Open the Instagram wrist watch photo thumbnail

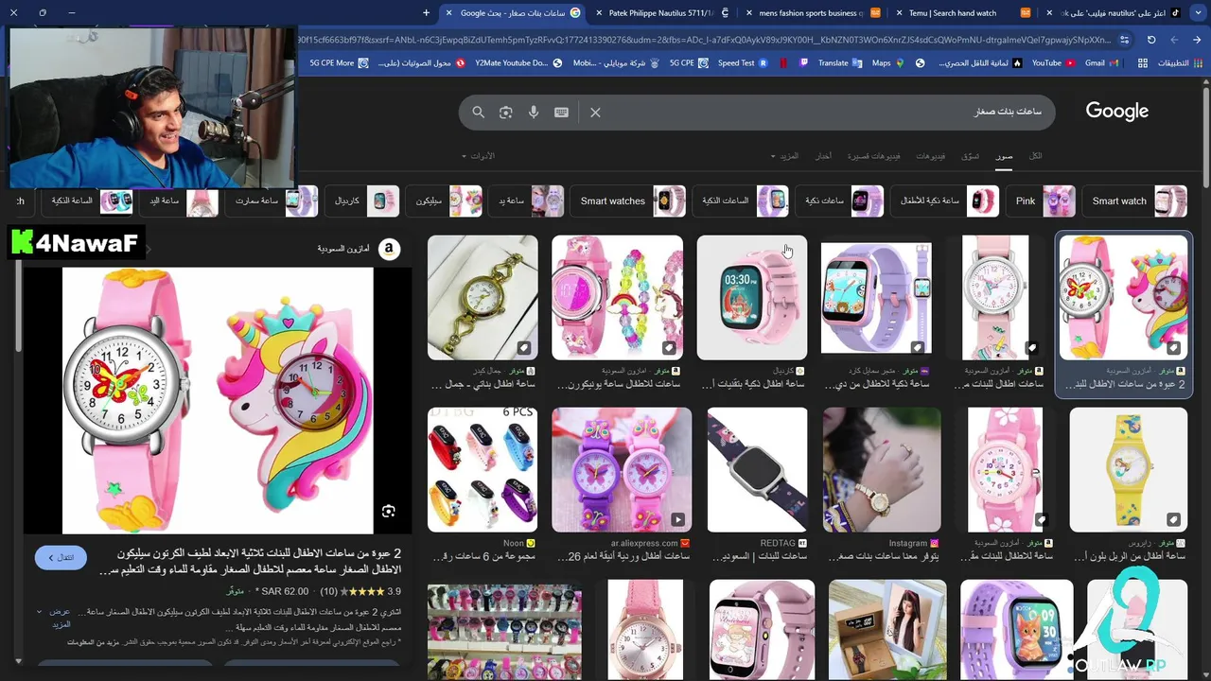(x=882, y=470)
